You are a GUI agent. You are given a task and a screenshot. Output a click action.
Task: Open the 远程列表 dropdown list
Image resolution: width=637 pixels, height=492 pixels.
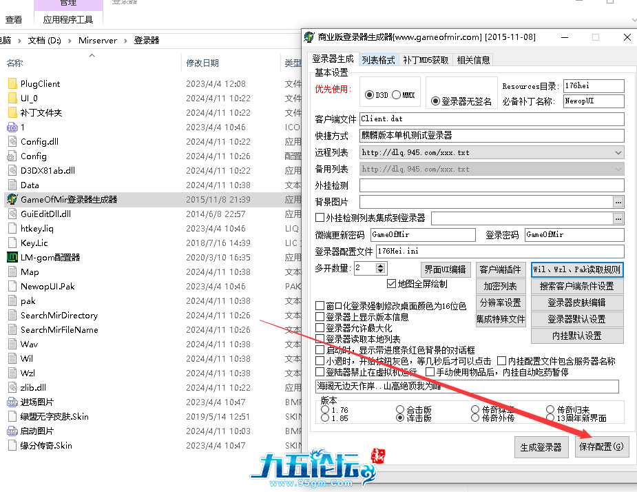tap(618, 152)
